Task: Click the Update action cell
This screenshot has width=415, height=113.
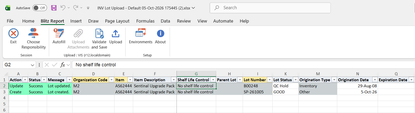Action: 18,86
